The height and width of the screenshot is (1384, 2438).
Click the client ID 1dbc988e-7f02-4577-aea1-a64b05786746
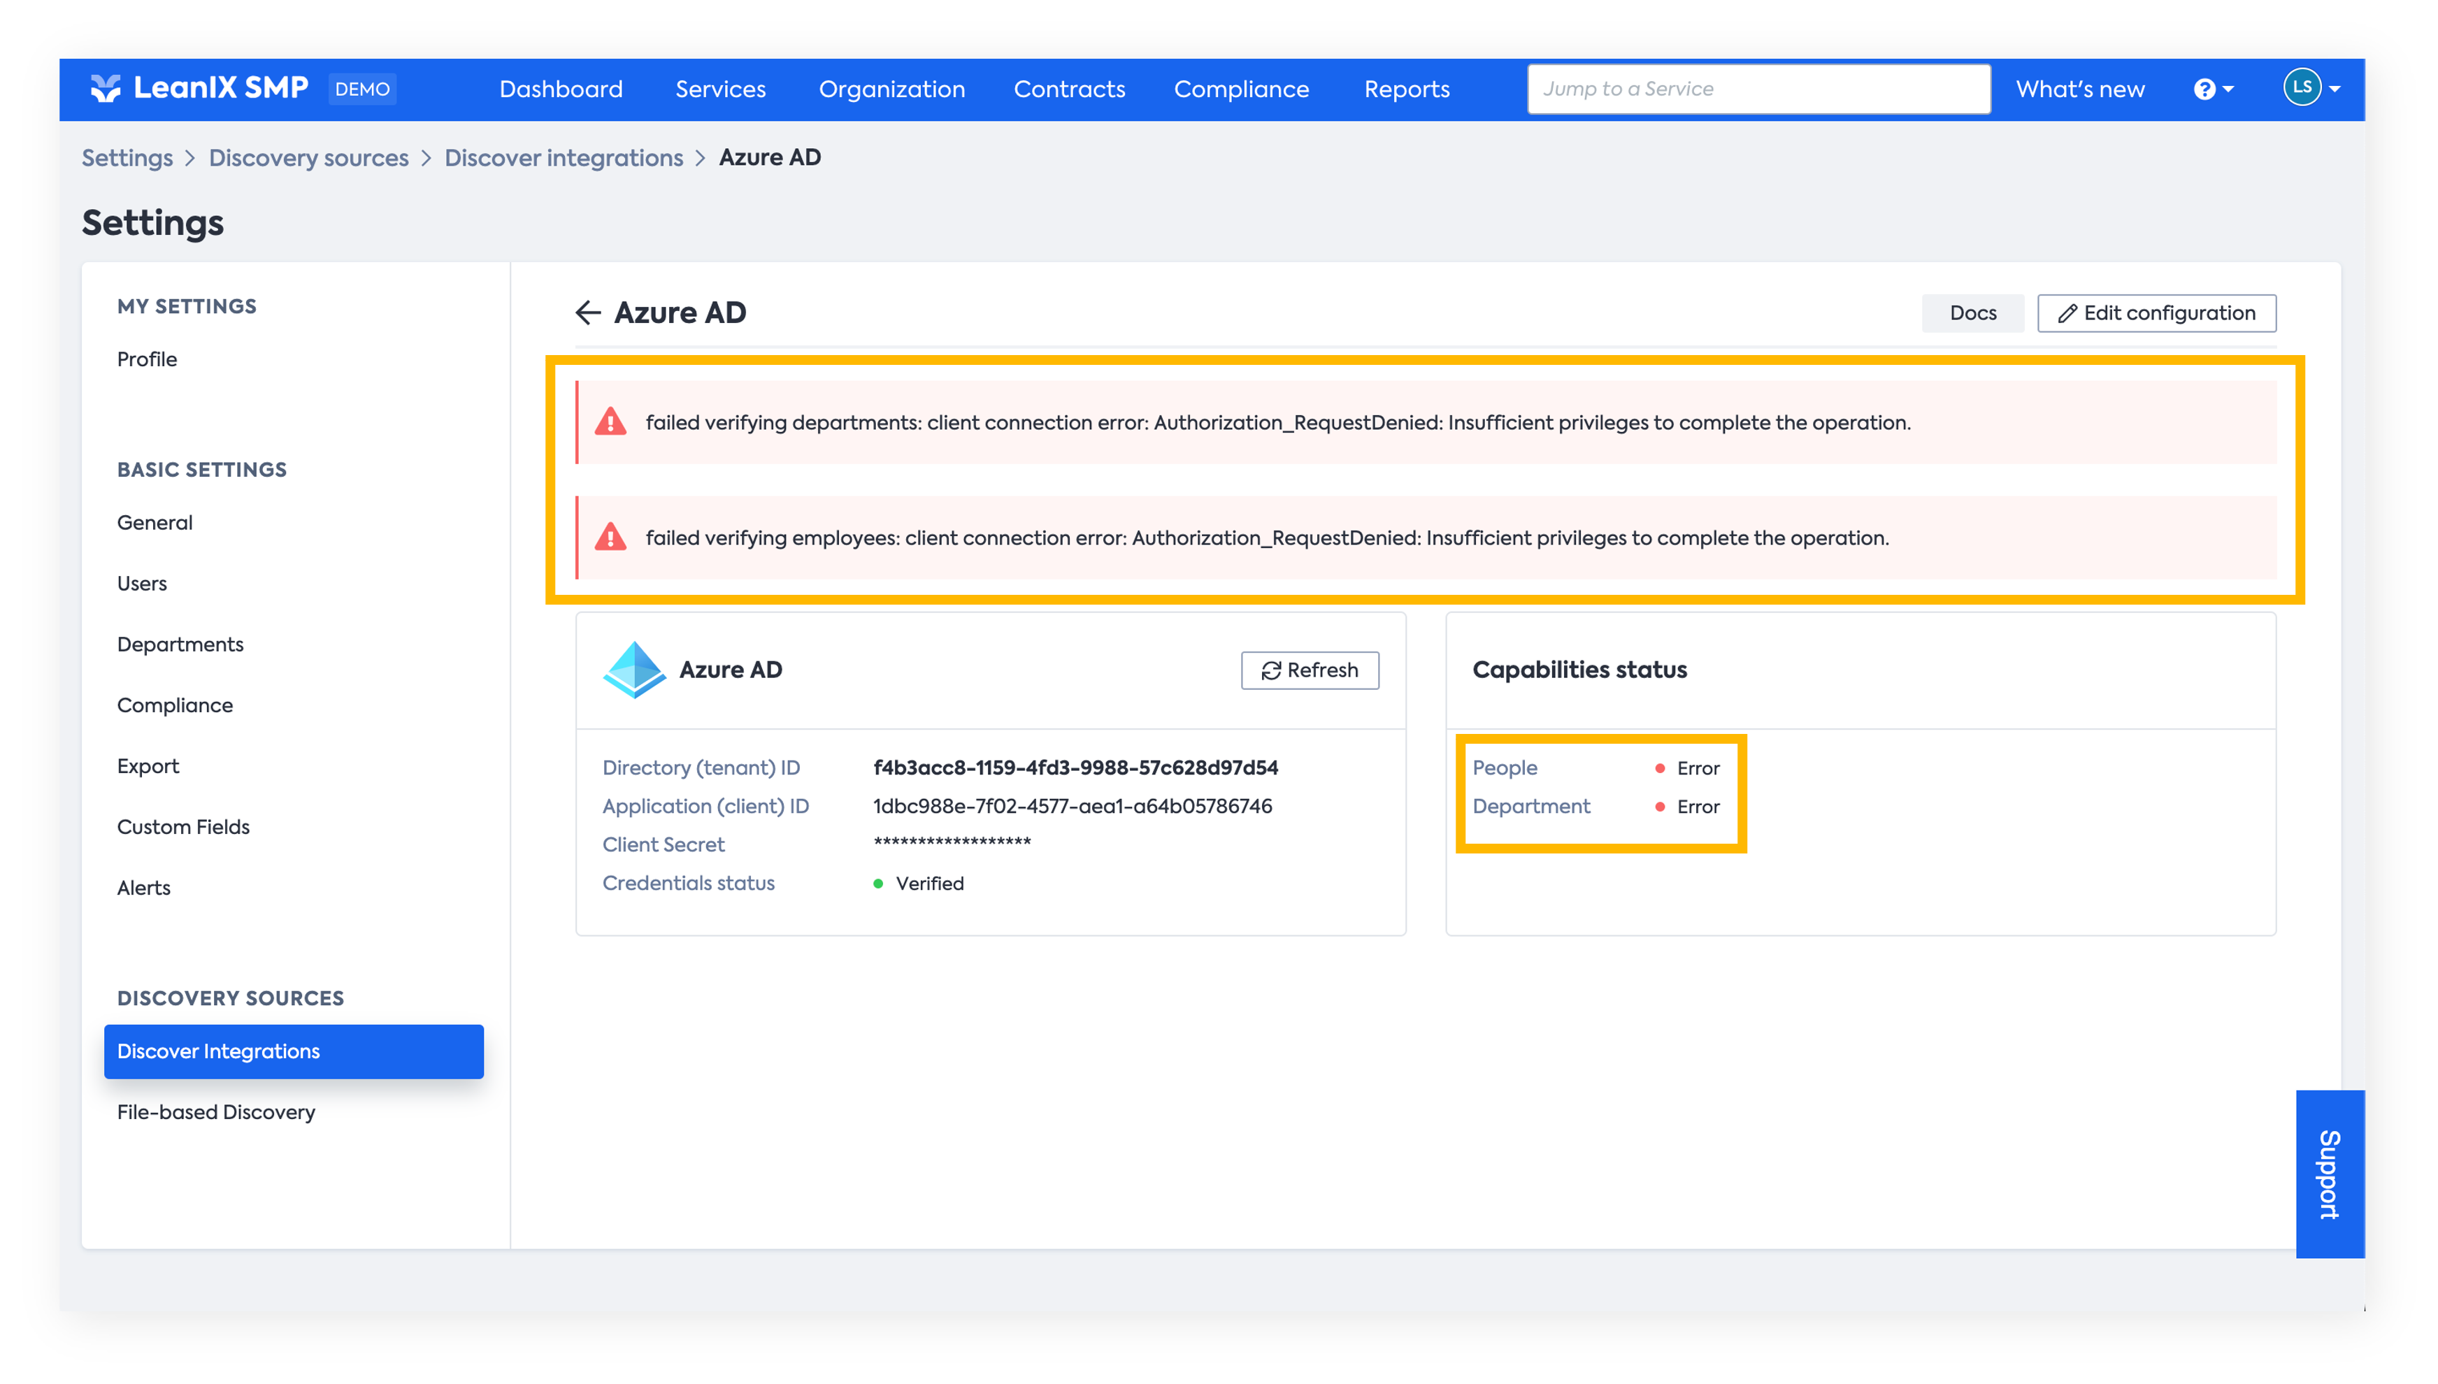click(x=1072, y=806)
